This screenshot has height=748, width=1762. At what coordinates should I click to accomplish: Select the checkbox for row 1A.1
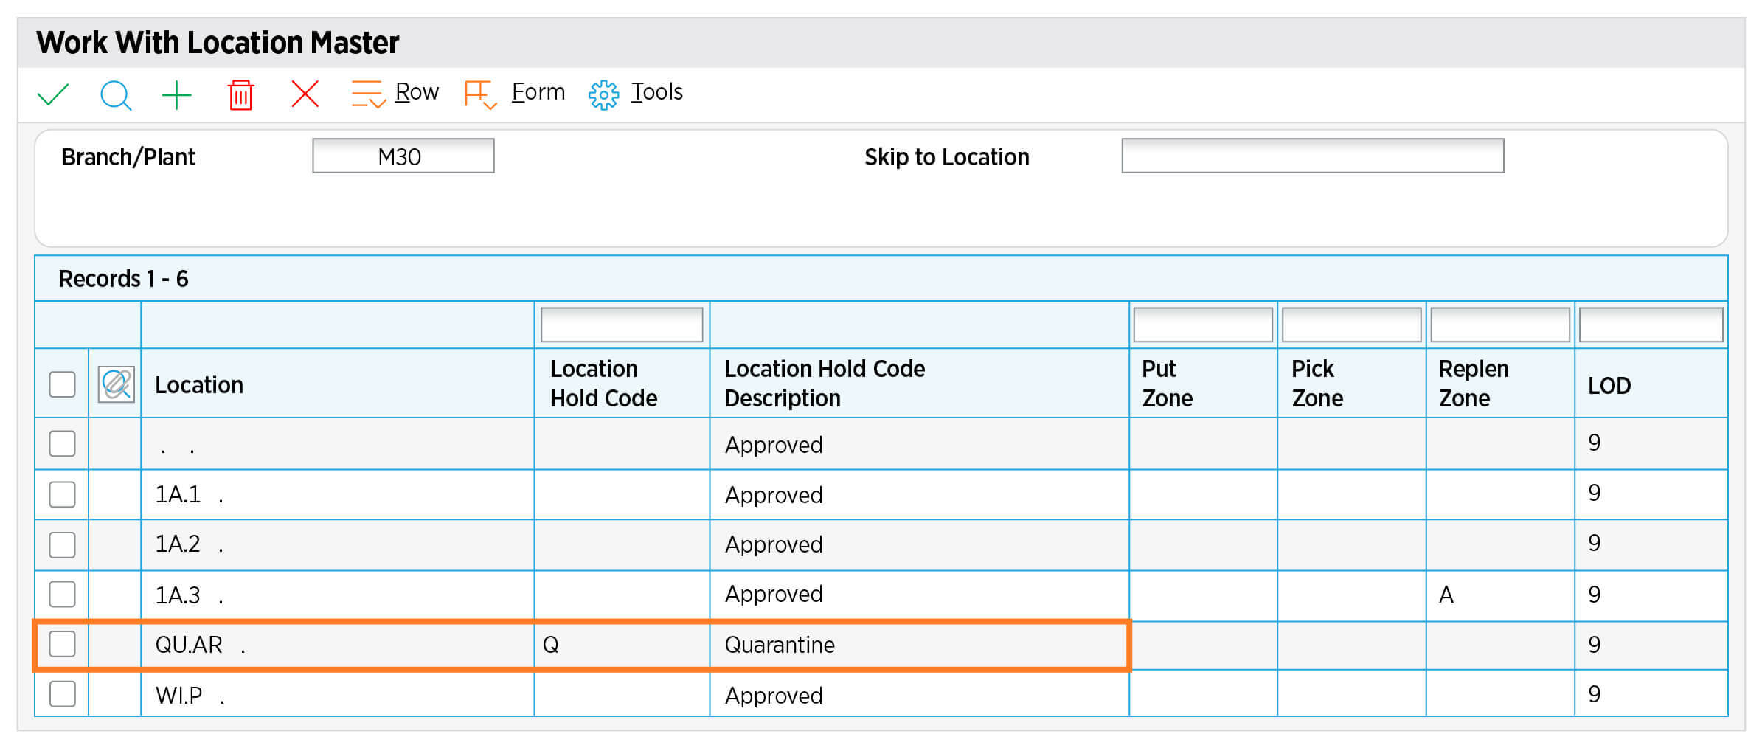coord(63,494)
